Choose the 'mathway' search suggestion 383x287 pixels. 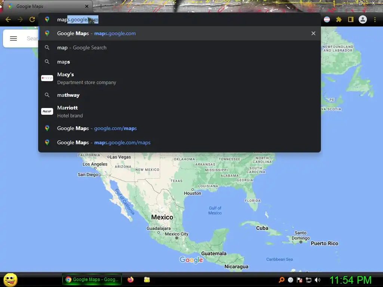(x=179, y=95)
